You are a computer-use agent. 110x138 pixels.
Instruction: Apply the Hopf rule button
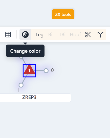tap(75, 34)
